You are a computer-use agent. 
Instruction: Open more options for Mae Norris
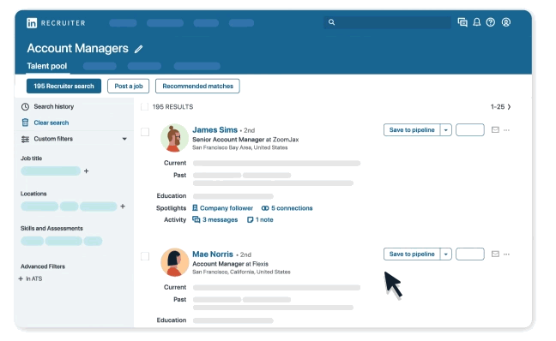(x=506, y=254)
